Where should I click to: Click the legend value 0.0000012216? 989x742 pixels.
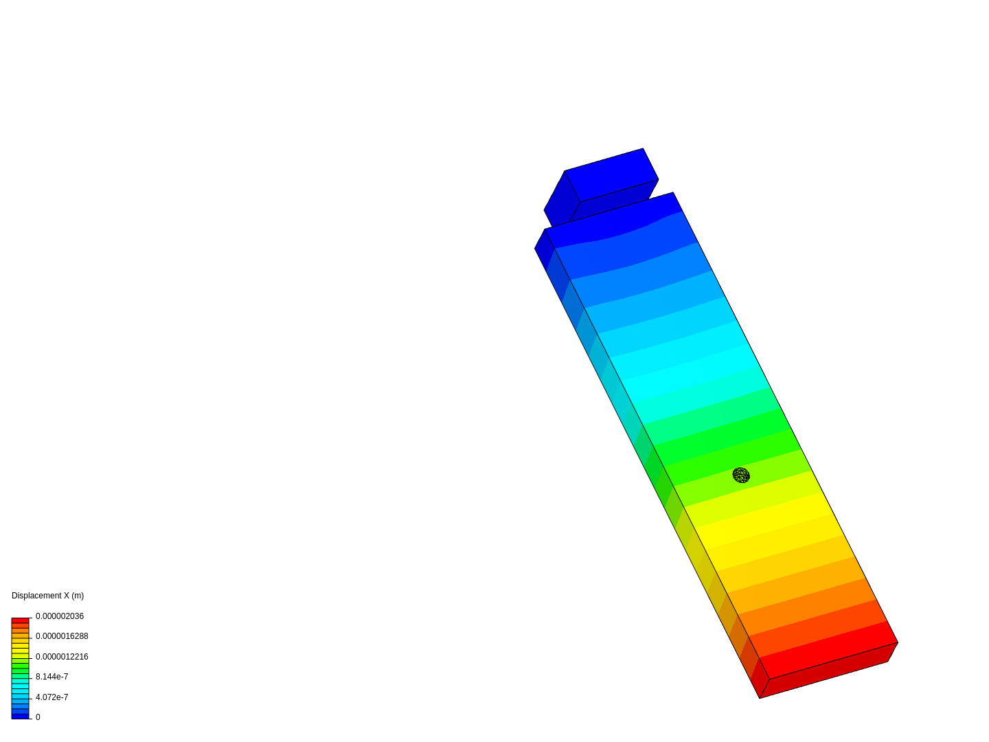[x=62, y=657]
